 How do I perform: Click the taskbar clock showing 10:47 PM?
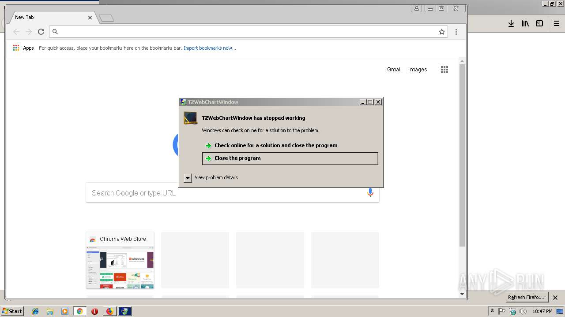point(542,311)
